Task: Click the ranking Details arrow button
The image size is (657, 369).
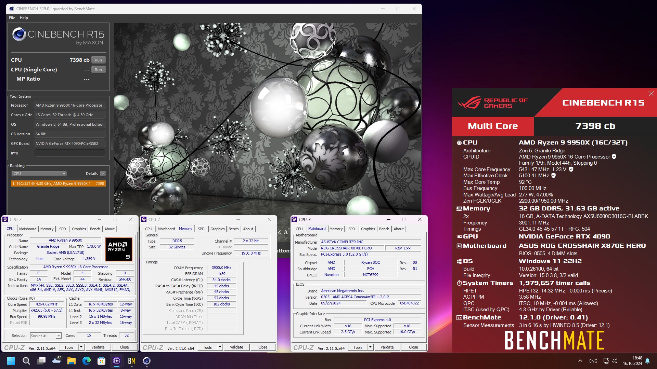Action: pyautogui.click(x=103, y=174)
